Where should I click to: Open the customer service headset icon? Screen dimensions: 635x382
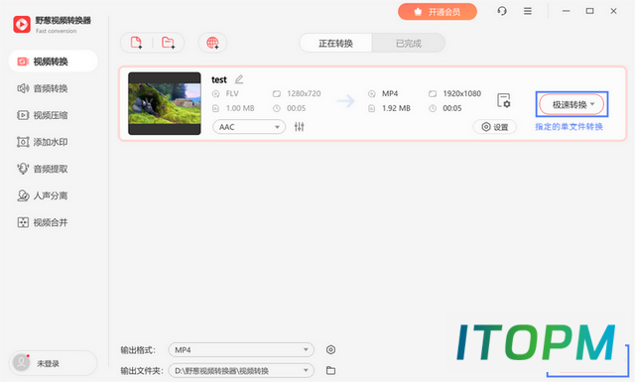tap(502, 11)
